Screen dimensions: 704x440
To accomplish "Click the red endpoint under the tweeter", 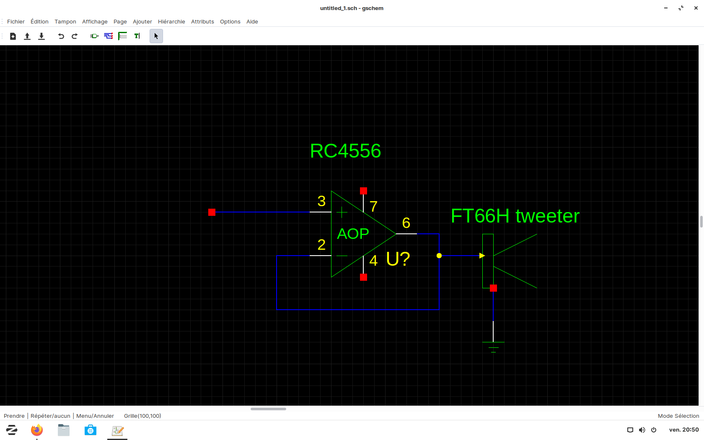I will (493, 288).
